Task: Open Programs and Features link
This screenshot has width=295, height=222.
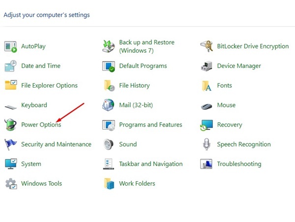Action: pos(150,125)
